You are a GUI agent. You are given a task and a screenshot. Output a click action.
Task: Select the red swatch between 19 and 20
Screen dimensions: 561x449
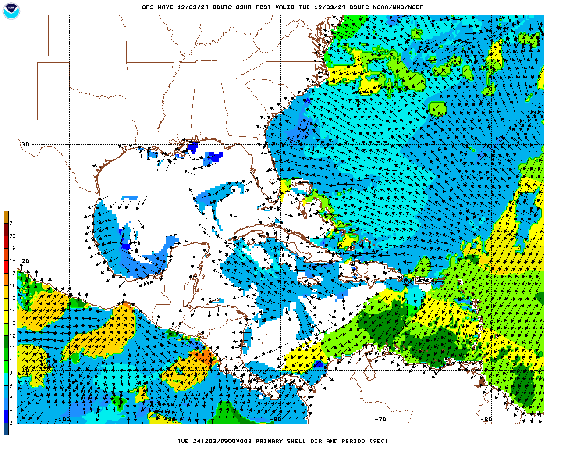click(x=6, y=242)
